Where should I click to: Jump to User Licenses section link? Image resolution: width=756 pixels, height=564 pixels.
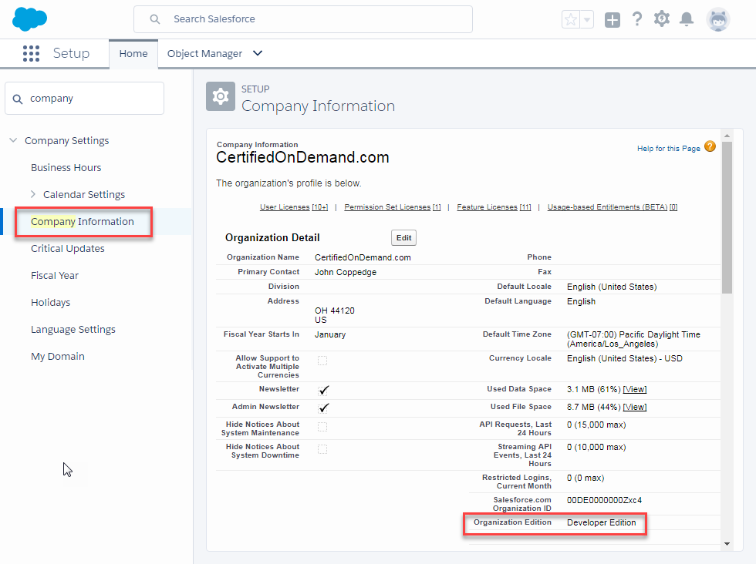(294, 207)
